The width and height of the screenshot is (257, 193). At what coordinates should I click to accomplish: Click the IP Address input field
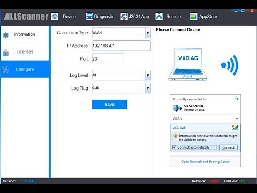click(122, 46)
